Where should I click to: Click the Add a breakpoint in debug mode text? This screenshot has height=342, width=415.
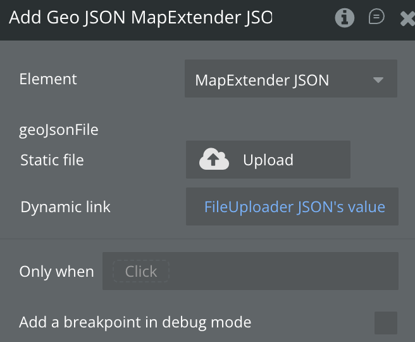pos(135,322)
